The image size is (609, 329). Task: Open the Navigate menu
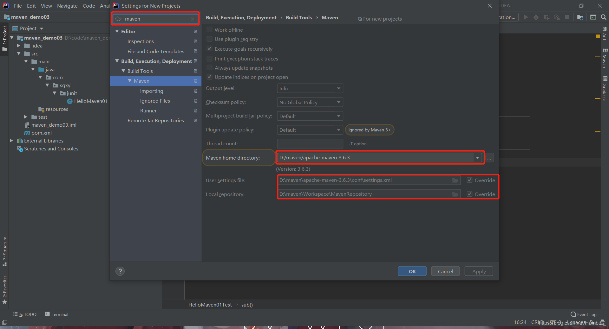click(67, 6)
